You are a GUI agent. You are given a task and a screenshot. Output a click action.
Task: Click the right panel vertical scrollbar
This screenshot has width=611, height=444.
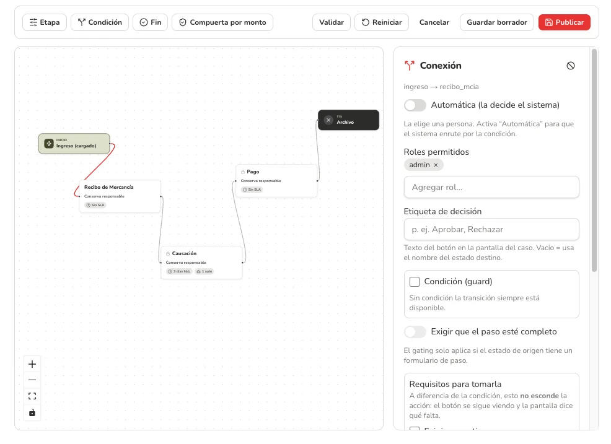pyautogui.click(x=594, y=160)
